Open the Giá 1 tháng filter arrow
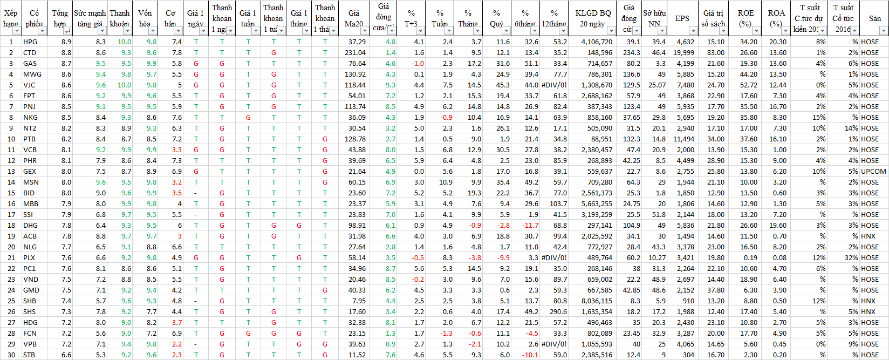The height and width of the screenshot is (360, 889). (306, 31)
